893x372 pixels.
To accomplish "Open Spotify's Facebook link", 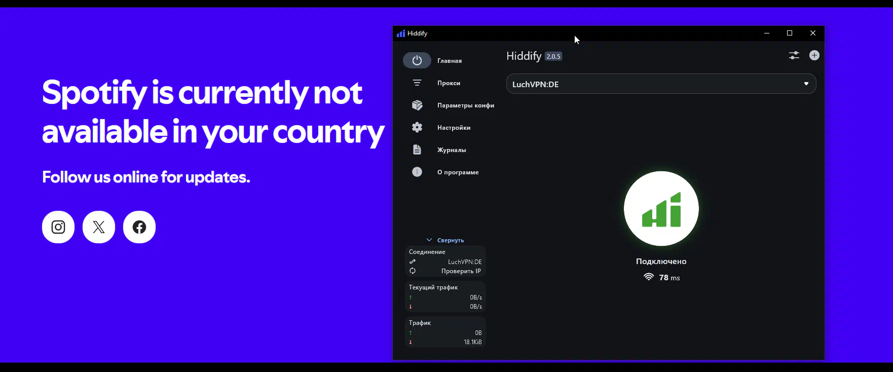I will tap(139, 227).
